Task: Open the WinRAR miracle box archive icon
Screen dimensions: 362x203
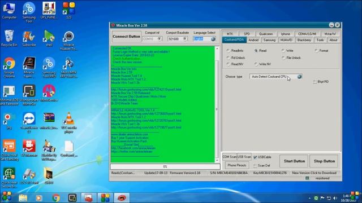Action: pos(49,121)
